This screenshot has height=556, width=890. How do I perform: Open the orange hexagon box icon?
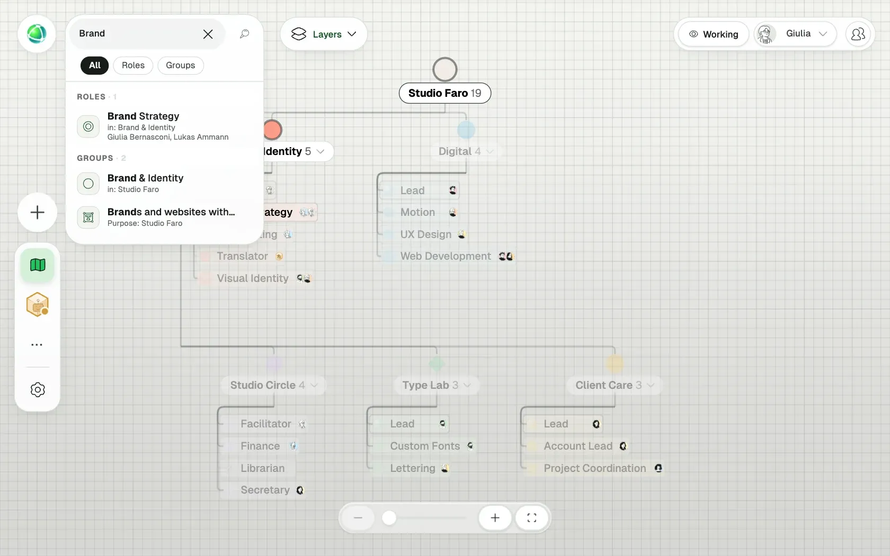click(x=38, y=305)
